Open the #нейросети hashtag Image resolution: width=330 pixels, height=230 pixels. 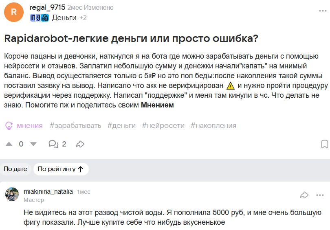tap(163, 125)
